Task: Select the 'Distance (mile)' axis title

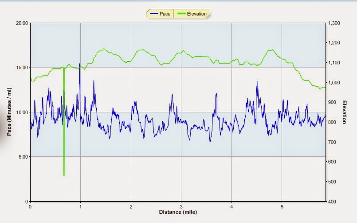Action: tap(178, 212)
